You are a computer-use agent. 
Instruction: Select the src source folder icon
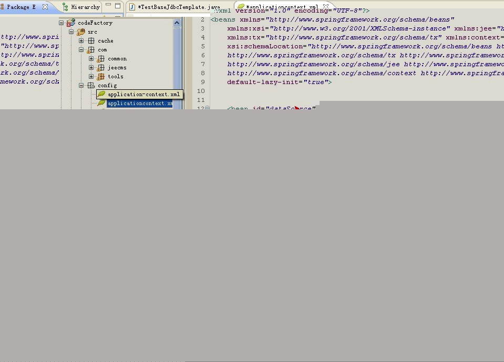pos(81,32)
